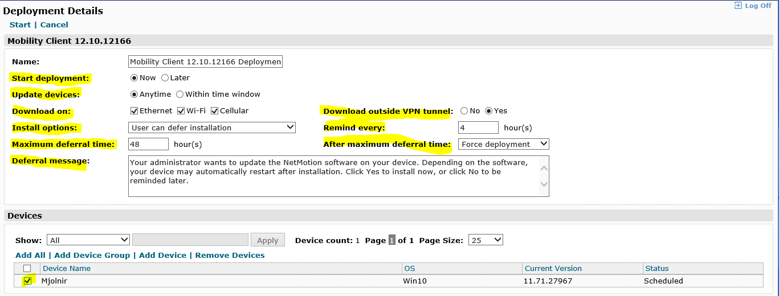Set Download outside VPN tunnel to No
This screenshot has height=296, width=779.
(x=464, y=111)
